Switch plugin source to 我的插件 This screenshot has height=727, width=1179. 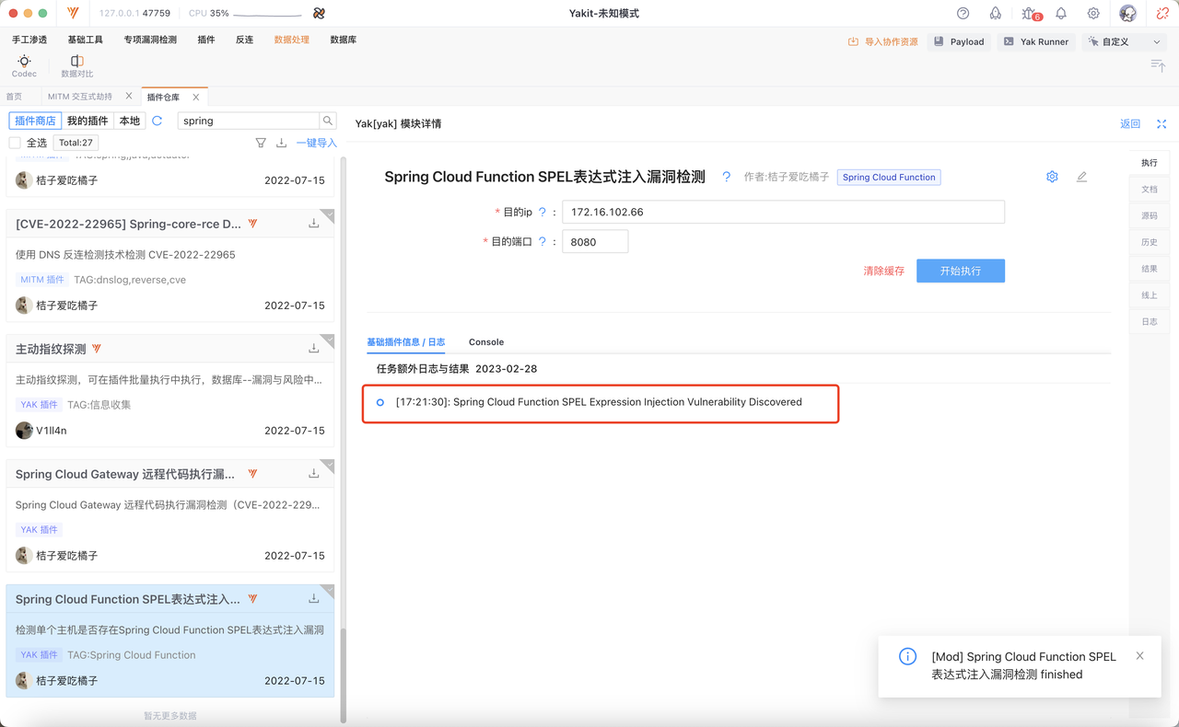pos(88,121)
